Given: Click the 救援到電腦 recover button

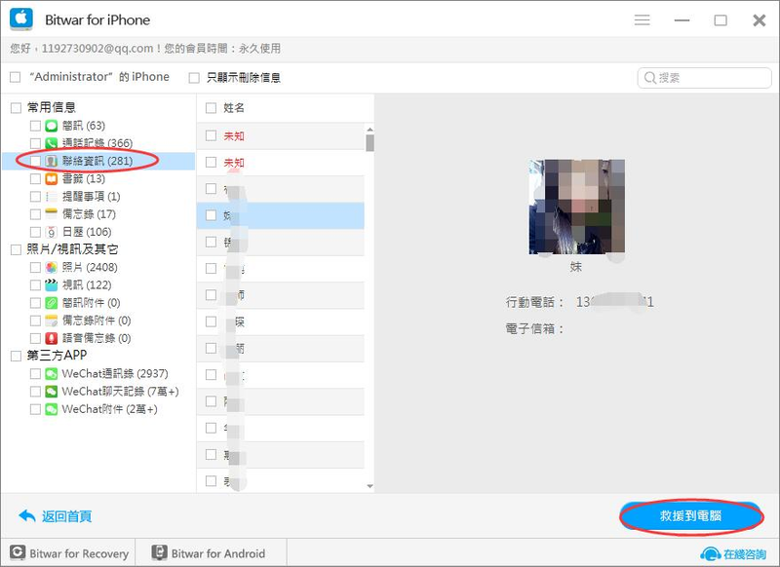Looking at the screenshot, I should pyautogui.click(x=691, y=516).
